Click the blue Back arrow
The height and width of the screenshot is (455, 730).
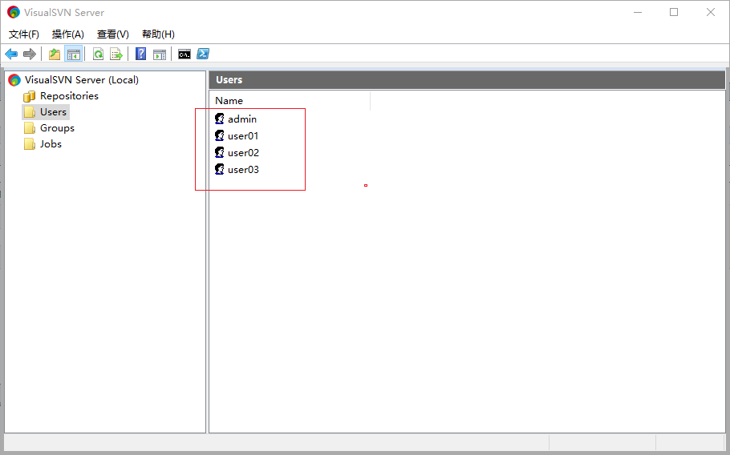(11, 54)
